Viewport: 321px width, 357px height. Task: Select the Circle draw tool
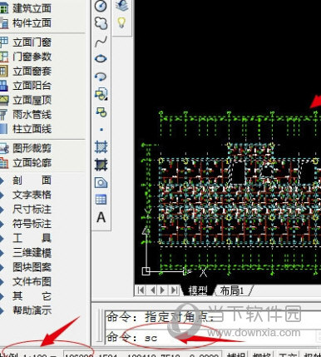point(101,6)
